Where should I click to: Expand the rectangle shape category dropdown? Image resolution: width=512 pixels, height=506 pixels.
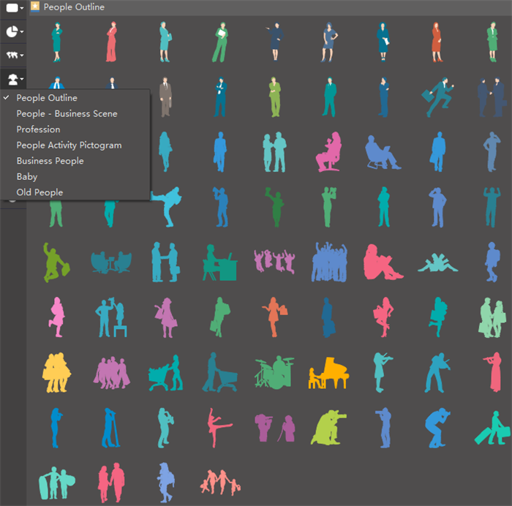pos(14,8)
